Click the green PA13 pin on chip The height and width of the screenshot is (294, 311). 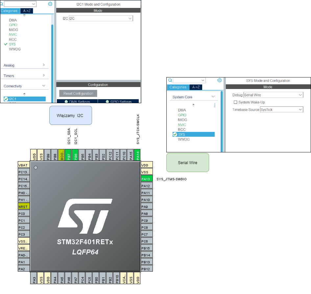tap(147, 179)
